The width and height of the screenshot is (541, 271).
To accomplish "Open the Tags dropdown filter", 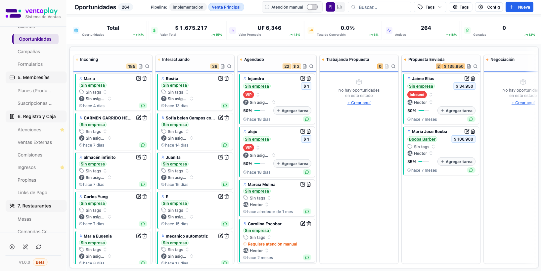I will point(430,7).
